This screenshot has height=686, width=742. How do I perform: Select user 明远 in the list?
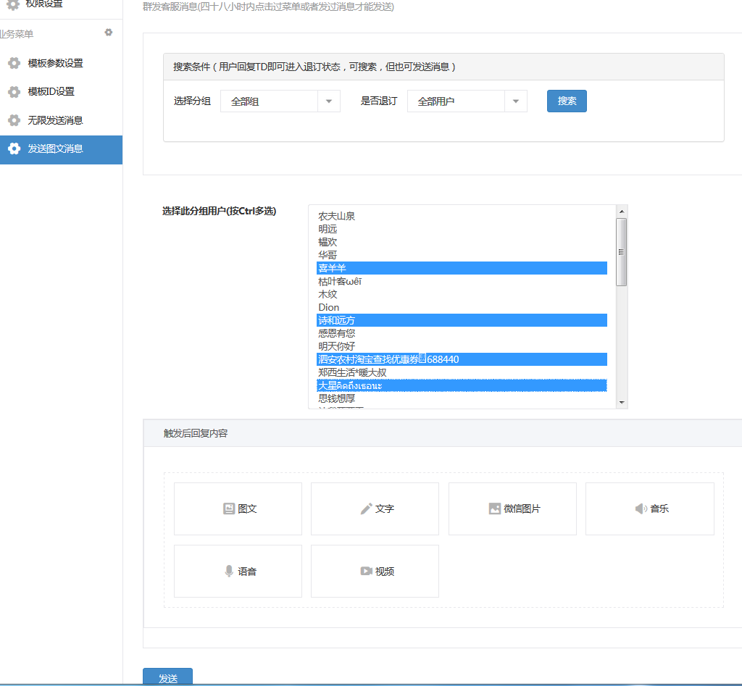(462, 229)
